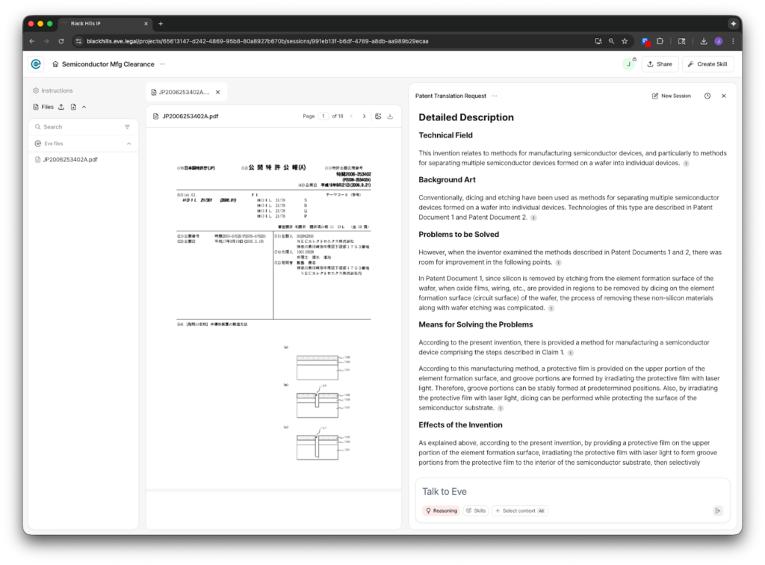Click the Share button
Viewport: 765px width, 565px height.
[x=659, y=64]
